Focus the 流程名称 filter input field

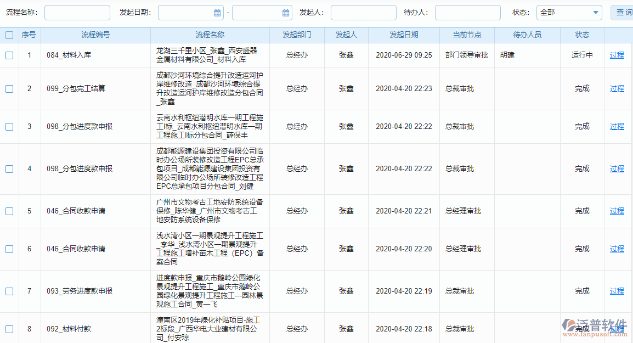[77, 13]
